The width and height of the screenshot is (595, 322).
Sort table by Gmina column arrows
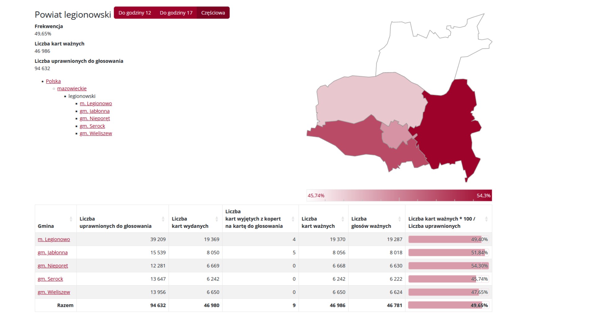[71, 219]
